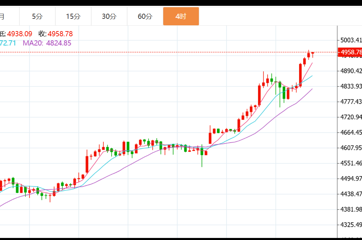
Task: Click the 4381.98 price axis label
Action: (351, 209)
